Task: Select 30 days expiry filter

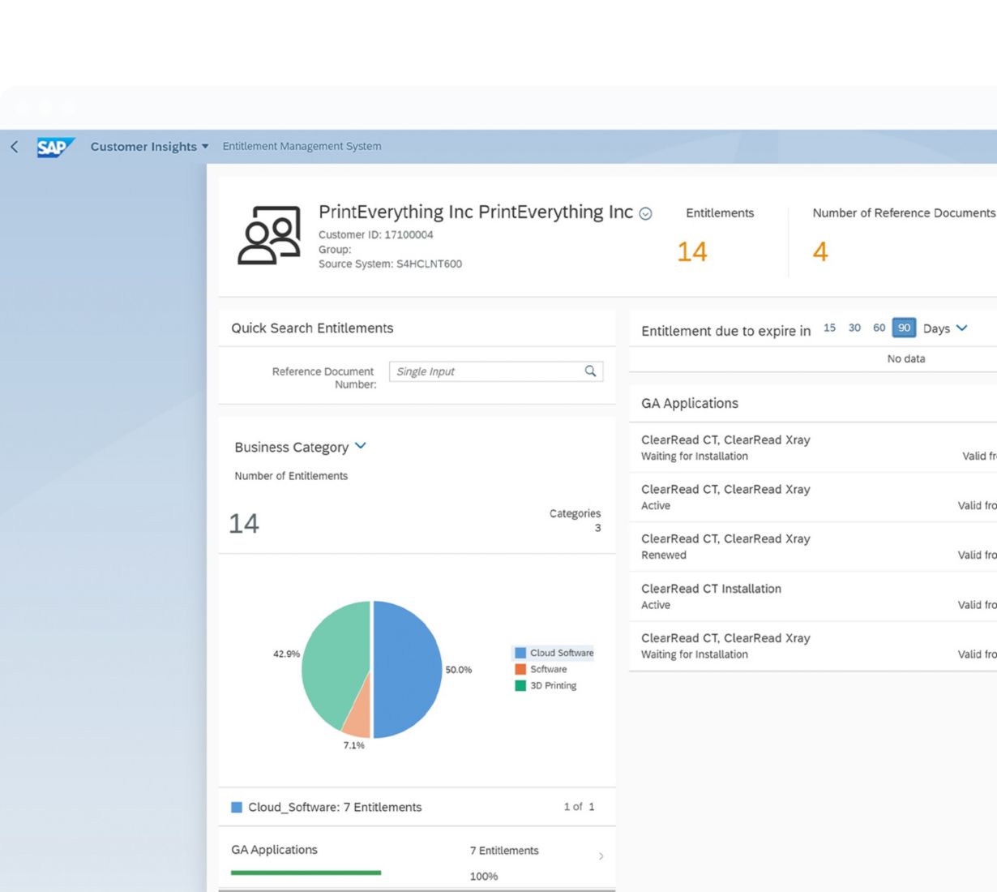Action: coord(854,328)
